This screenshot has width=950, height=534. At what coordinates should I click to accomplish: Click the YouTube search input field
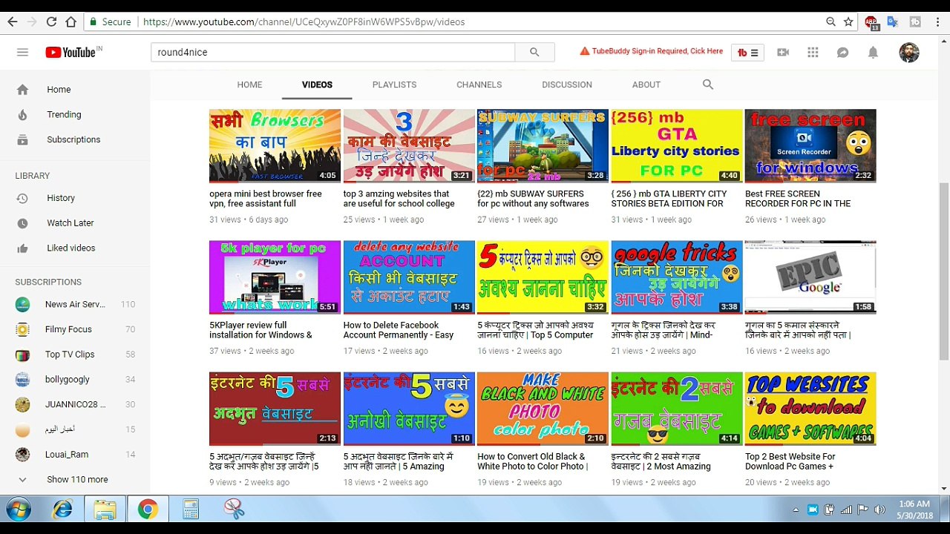coord(332,52)
